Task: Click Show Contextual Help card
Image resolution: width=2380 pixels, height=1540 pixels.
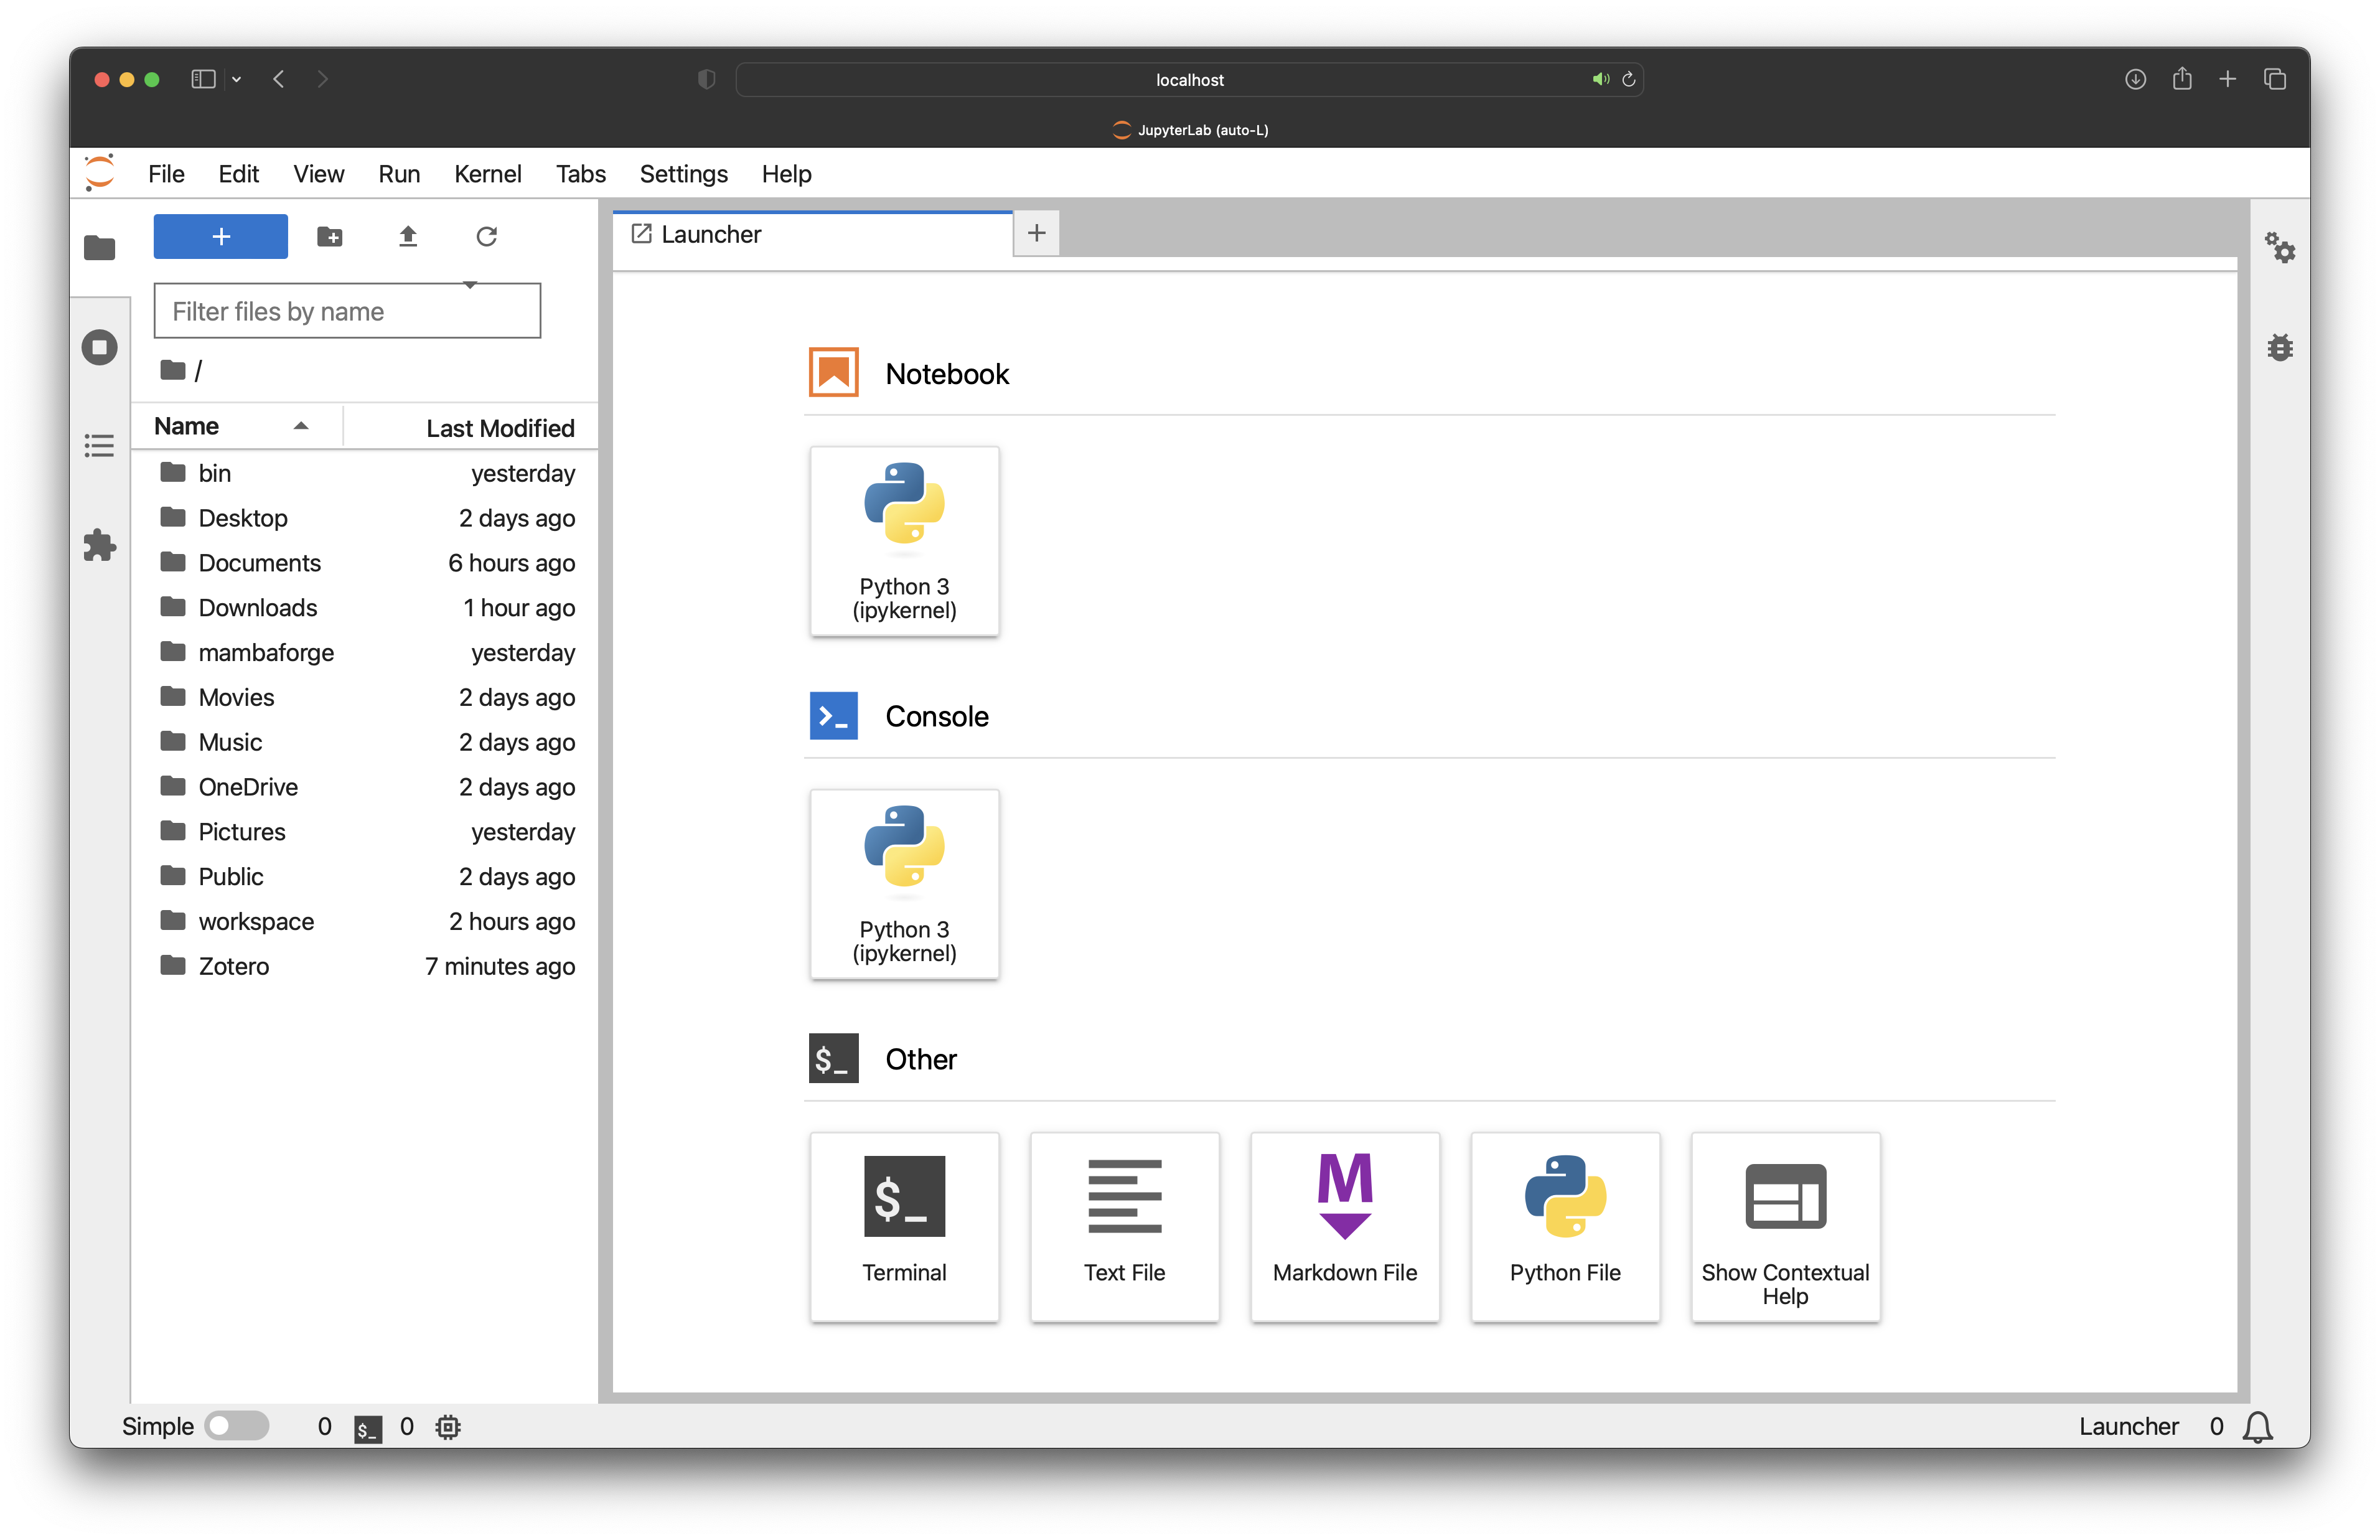Action: [1785, 1227]
